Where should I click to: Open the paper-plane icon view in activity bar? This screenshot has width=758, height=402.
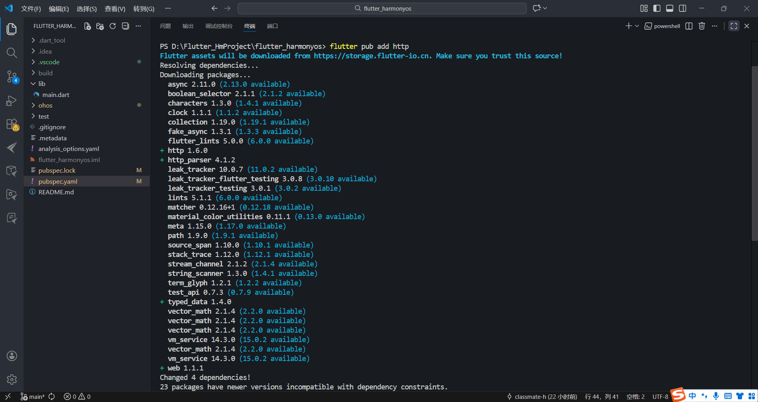point(12,147)
